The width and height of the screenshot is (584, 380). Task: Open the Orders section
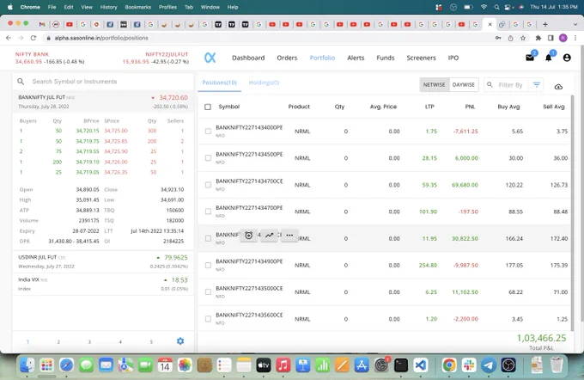[x=287, y=58]
